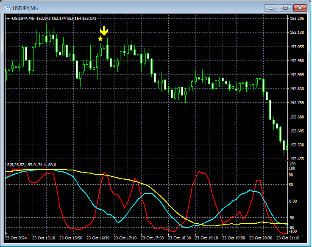Click the yellow down-arrow signal on chart

point(104,31)
